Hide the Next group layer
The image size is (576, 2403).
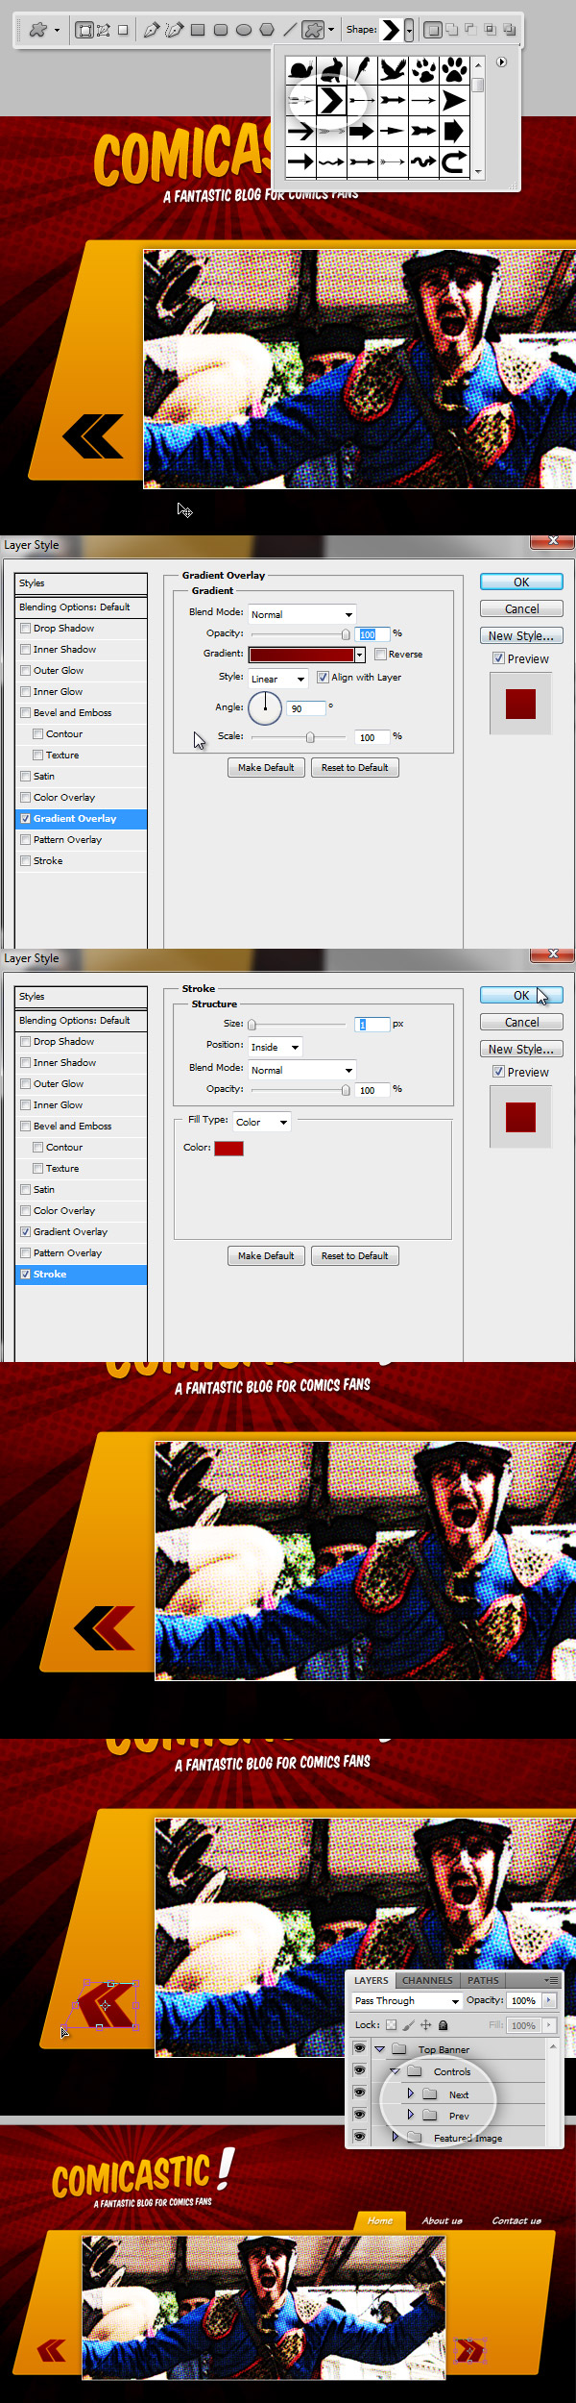(359, 2093)
